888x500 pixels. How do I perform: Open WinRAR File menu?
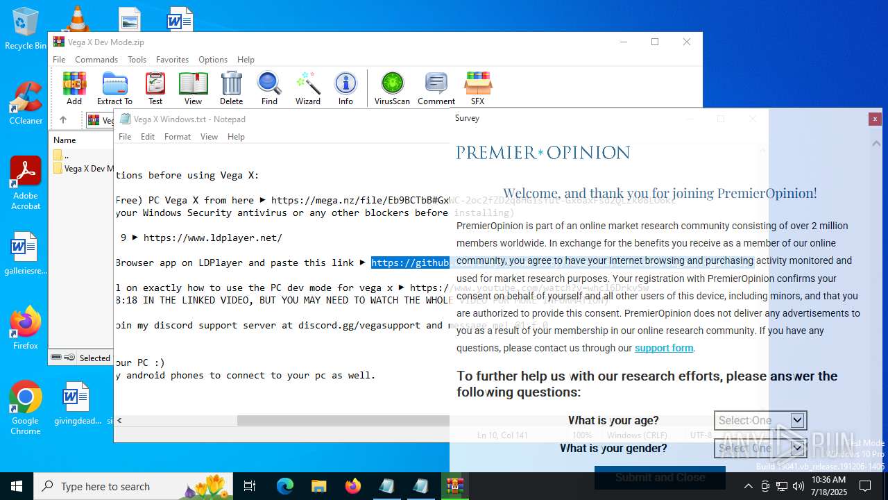(59, 60)
